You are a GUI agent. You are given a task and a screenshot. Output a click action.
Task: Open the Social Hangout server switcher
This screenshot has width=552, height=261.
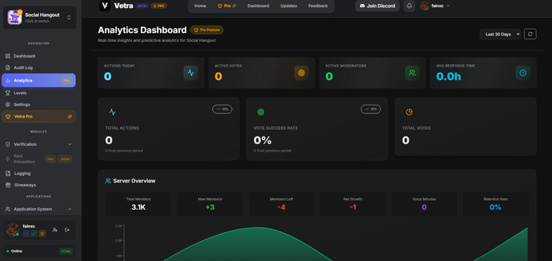tap(39, 17)
